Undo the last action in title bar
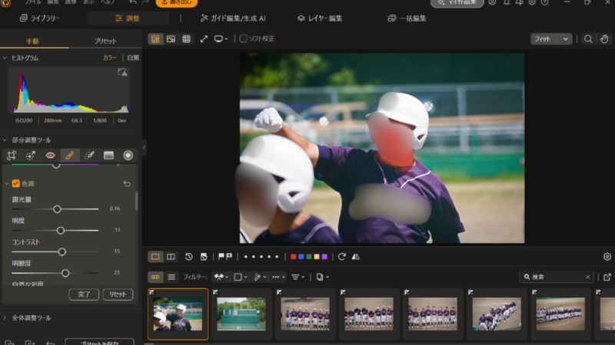This screenshot has height=345, width=615. point(132,2)
